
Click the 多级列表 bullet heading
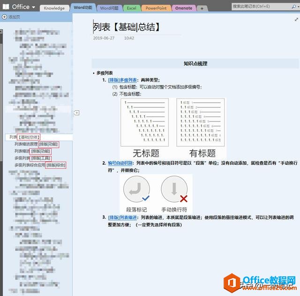(105, 73)
